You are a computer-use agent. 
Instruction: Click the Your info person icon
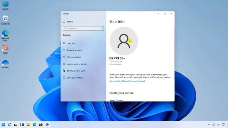tap(64, 43)
